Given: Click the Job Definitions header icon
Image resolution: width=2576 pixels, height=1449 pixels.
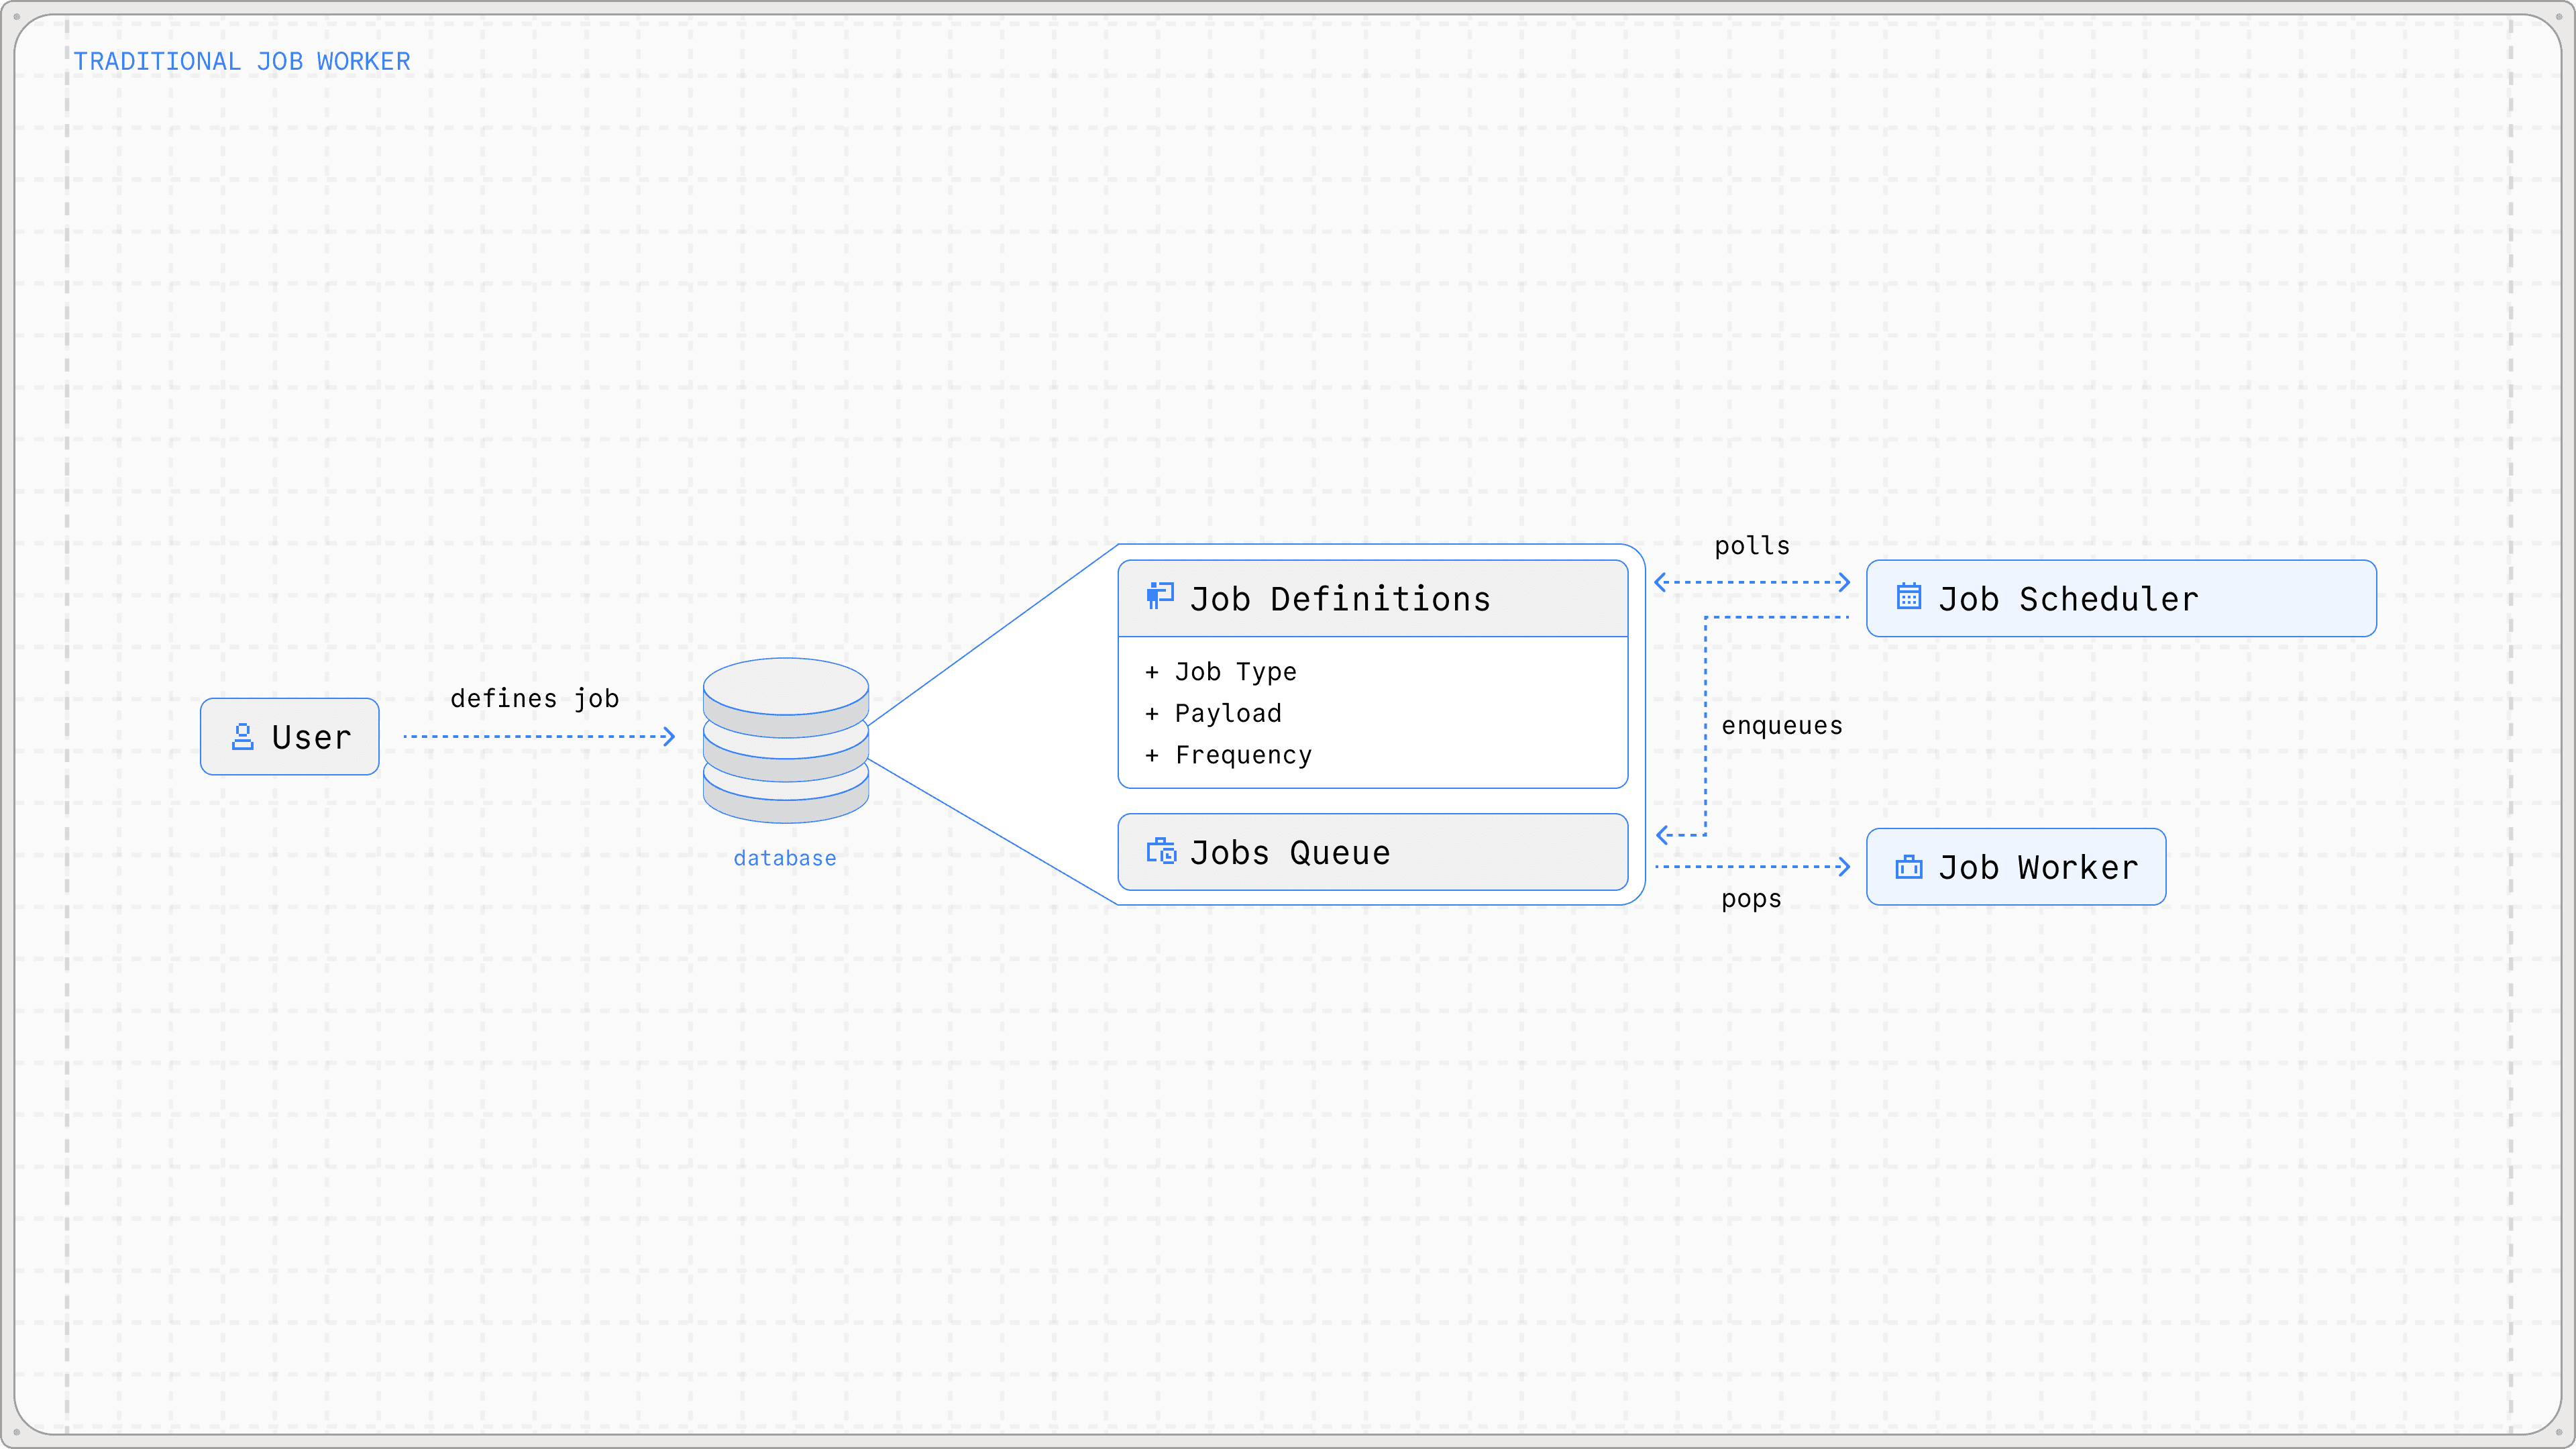Looking at the screenshot, I should point(1160,597).
